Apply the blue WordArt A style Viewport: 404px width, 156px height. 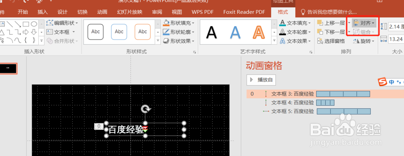[235, 32]
